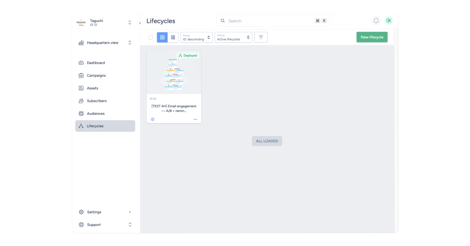Select Lifecycles in the sidebar

(105, 126)
